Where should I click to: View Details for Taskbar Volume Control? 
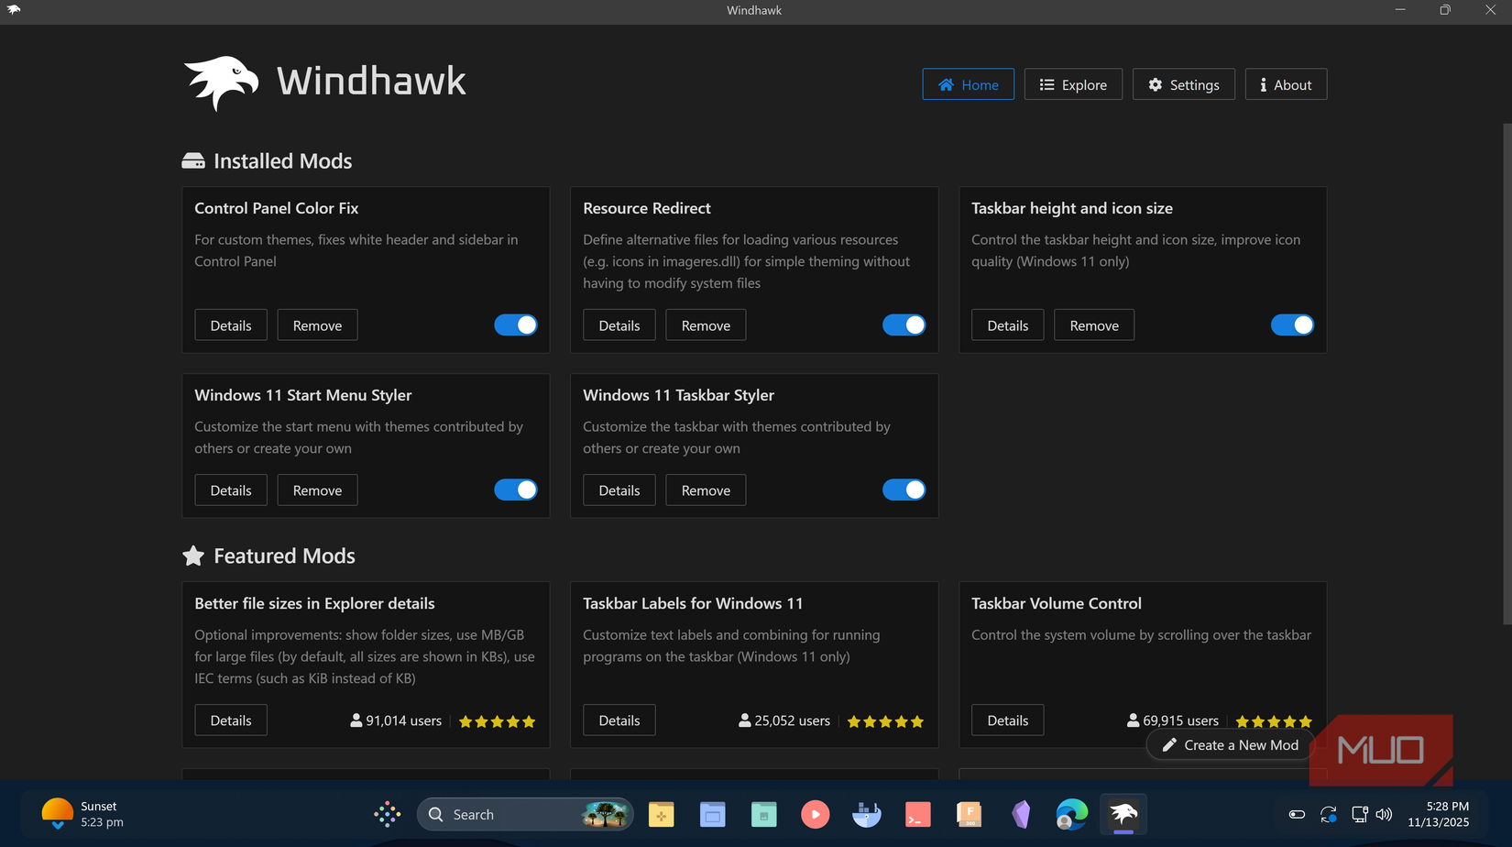[x=1007, y=720]
